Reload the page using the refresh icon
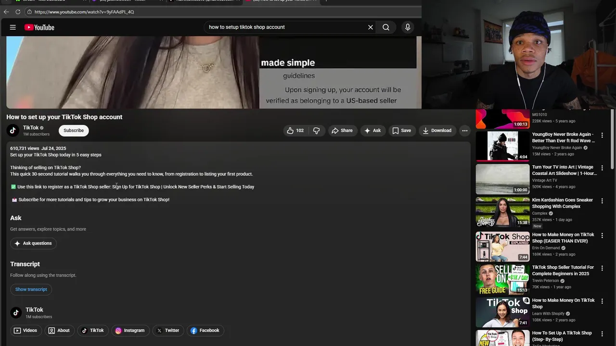The image size is (616, 346). tap(18, 12)
